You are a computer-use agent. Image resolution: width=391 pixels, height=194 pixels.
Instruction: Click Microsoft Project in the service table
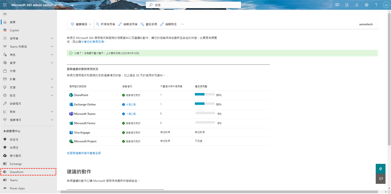[85, 141]
